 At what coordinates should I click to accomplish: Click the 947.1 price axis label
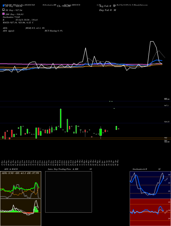pyautogui.click(x=166, y=105)
